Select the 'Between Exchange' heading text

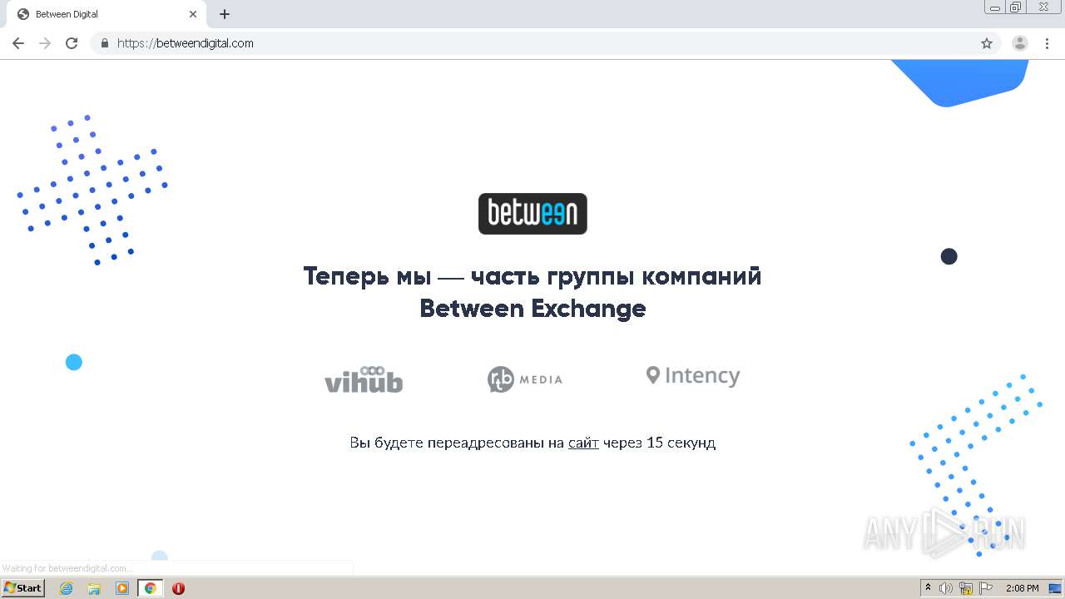532,309
